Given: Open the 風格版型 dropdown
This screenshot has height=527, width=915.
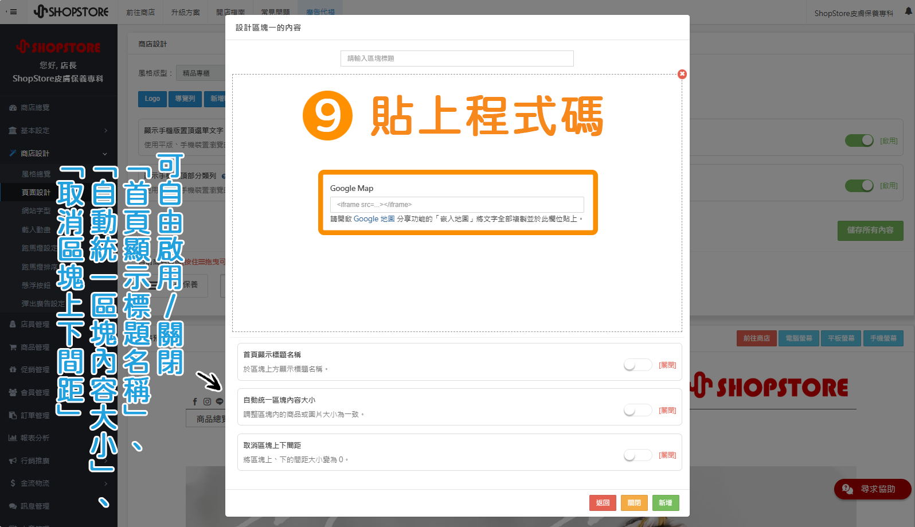Looking at the screenshot, I should pos(200,73).
